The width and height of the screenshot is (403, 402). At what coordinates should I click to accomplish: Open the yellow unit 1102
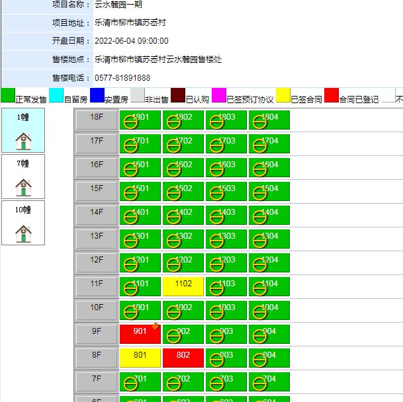point(183,286)
